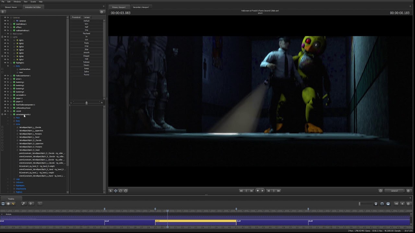Click the light1 sun icon
The height and width of the screenshot is (233, 415).
click(x=17, y=40)
